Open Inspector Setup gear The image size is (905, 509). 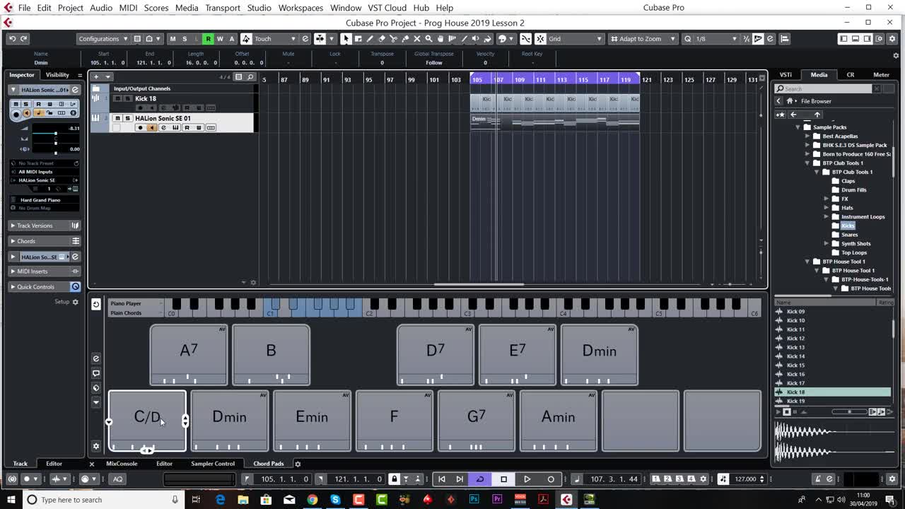click(x=76, y=302)
